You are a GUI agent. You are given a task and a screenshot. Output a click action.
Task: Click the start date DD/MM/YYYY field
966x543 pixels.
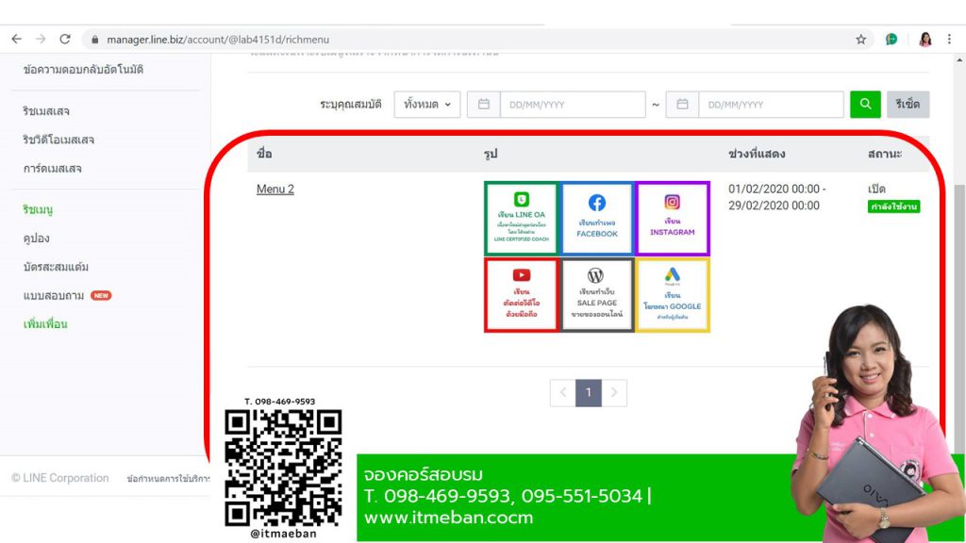[x=572, y=105]
